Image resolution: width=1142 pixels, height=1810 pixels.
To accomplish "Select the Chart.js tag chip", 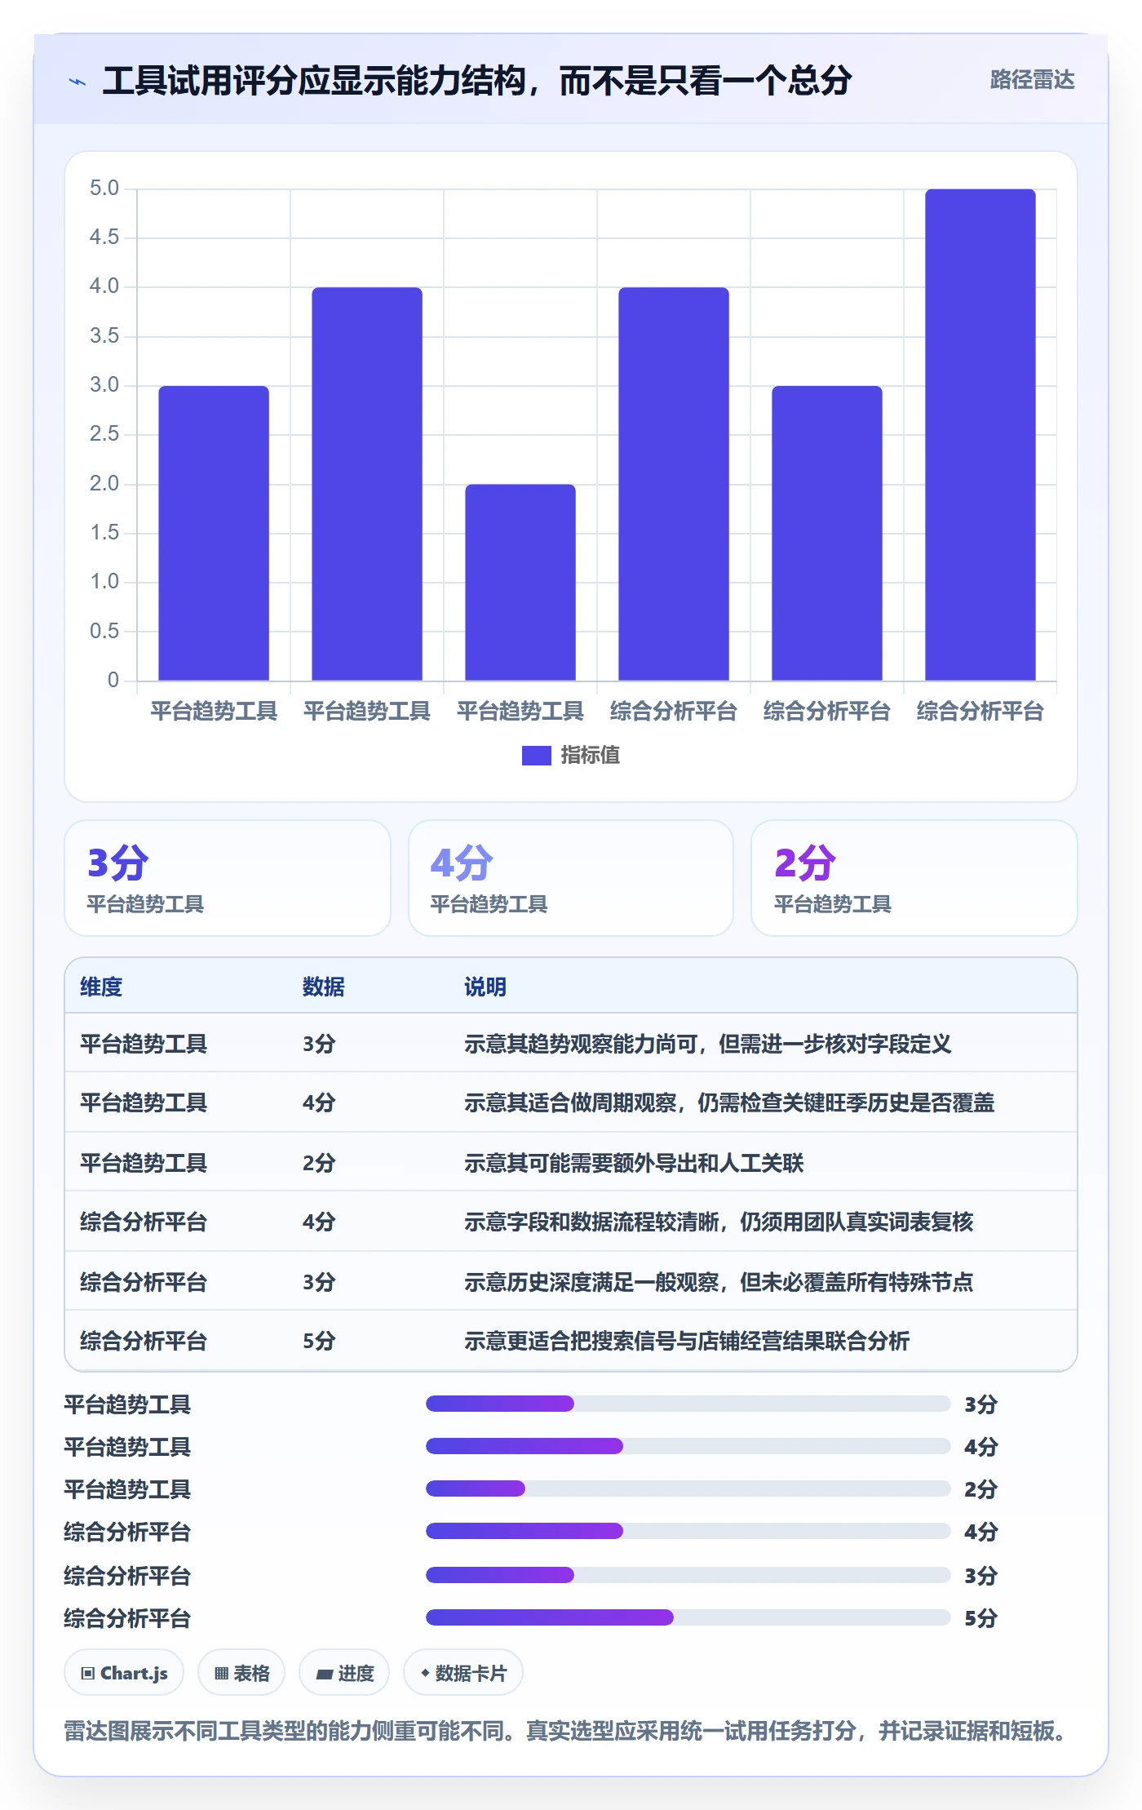I will pos(124,1673).
